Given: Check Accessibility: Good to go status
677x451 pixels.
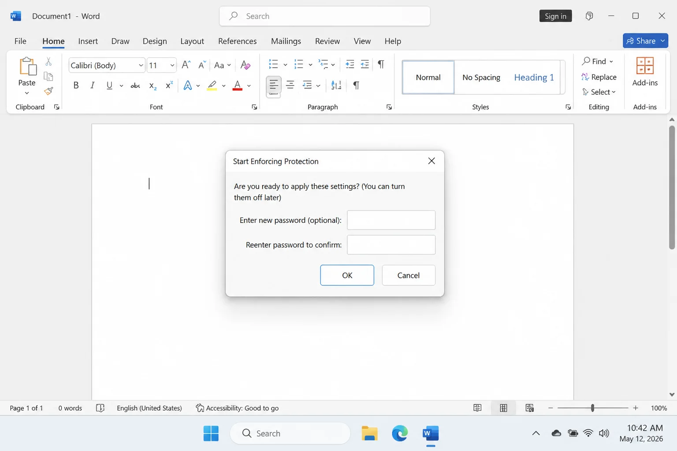Looking at the screenshot, I should 237,408.
